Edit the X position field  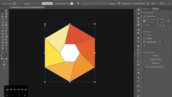(152, 19)
